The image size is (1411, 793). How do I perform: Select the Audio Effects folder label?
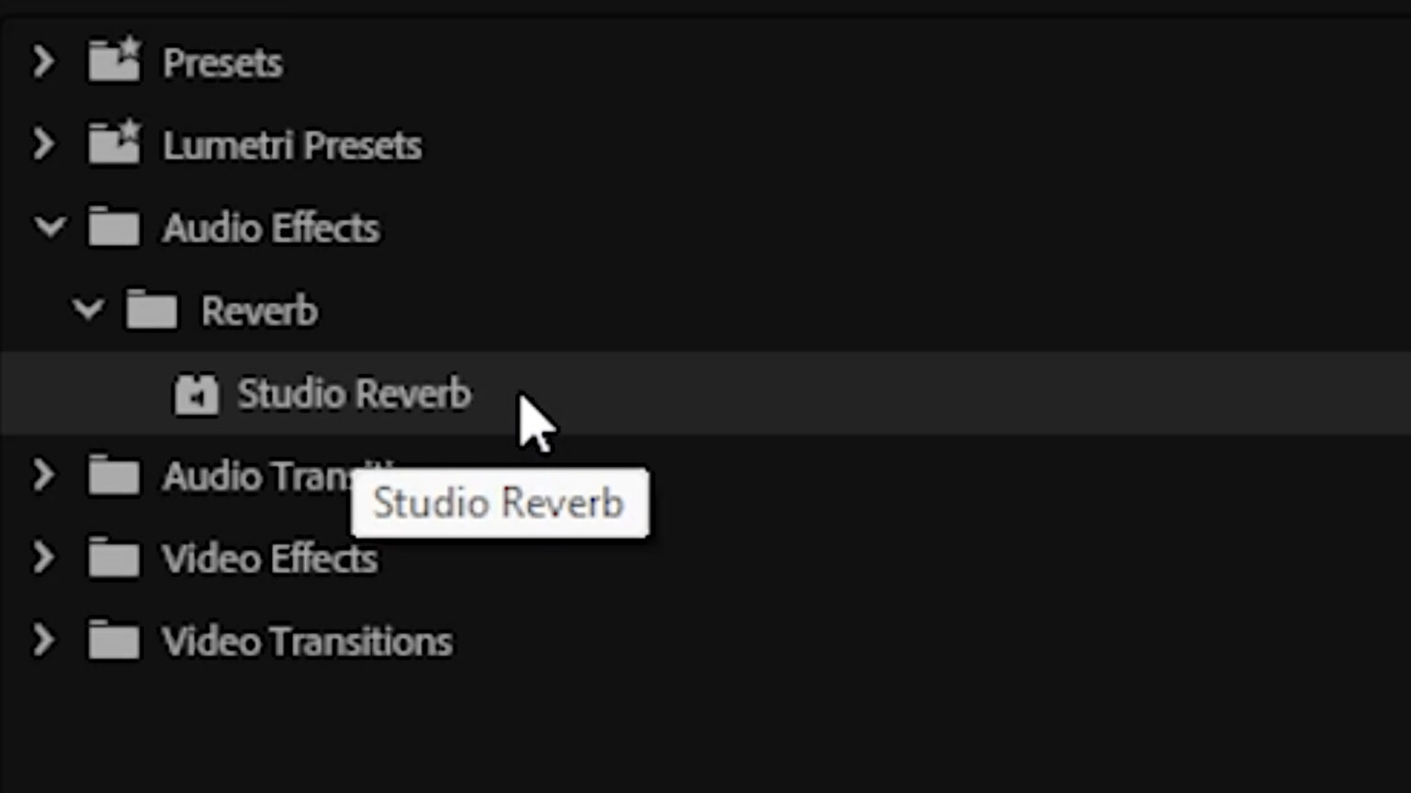(270, 227)
